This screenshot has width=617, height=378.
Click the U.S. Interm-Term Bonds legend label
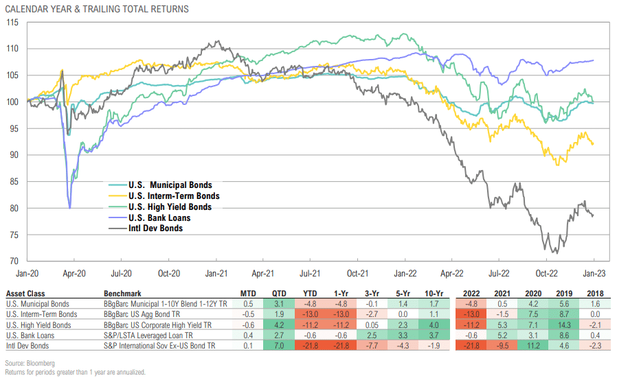pyautogui.click(x=174, y=196)
